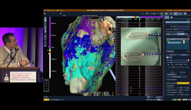191x110 pixels.
Task: Click the curved-arrow tool at toolbar bottom
Action: coord(45,46)
